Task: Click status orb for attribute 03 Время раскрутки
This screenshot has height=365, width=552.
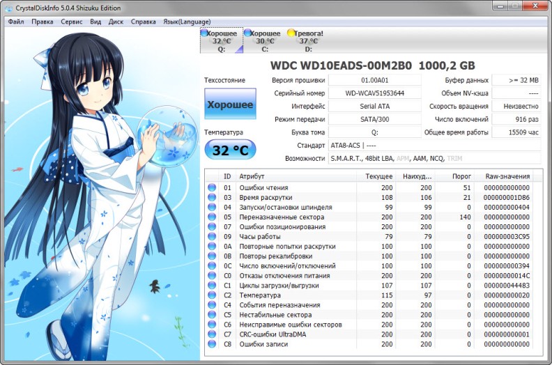Action: coord(212,197)
